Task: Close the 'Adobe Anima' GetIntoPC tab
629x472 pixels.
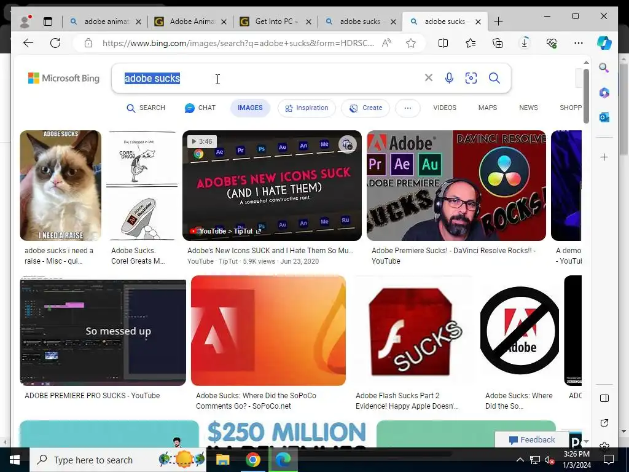Action: point(224,22)
